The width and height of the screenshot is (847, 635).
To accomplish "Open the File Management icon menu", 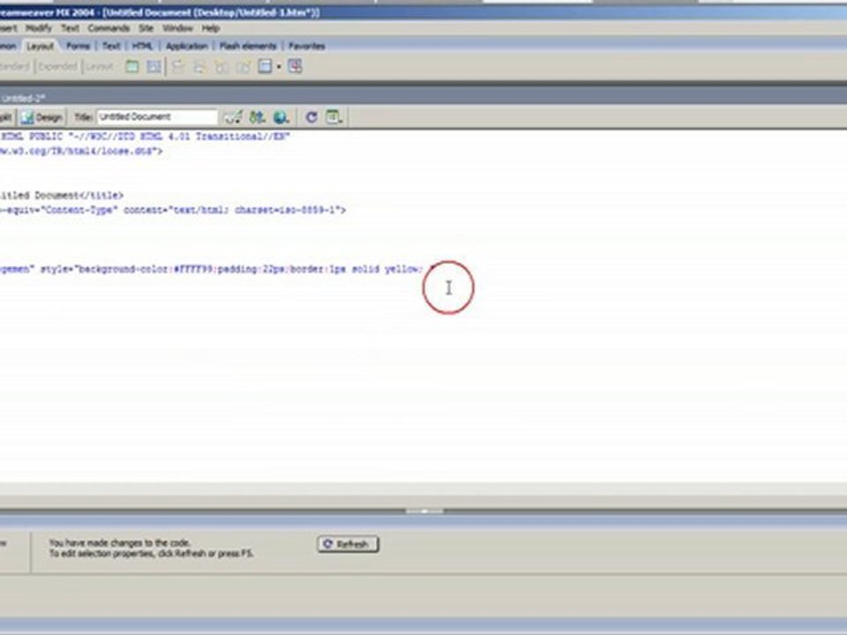I will [257, 117].
